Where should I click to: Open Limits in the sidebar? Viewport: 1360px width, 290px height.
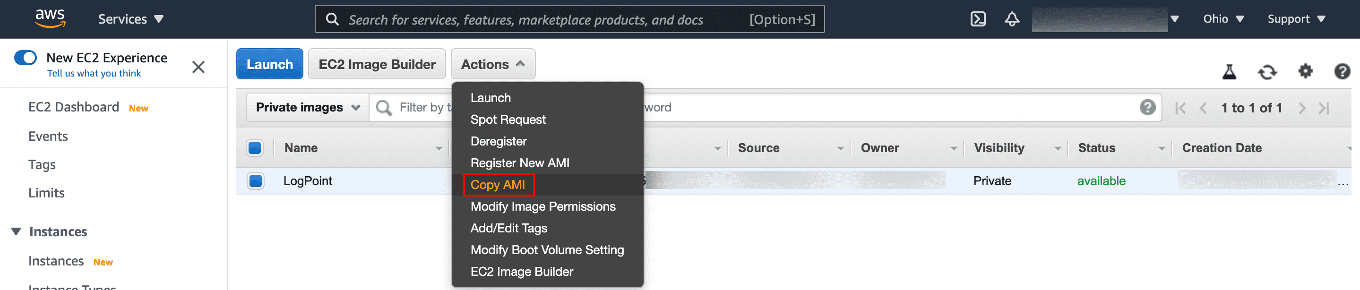[46, 193]
